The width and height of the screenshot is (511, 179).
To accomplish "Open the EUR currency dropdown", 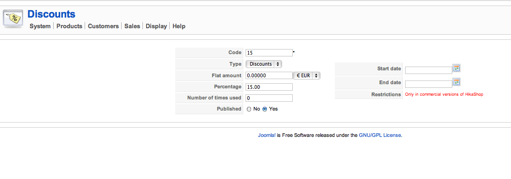I will (x=307, y=76).
